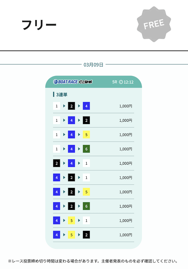Select the 5R race label
The width and height of the screenshot is (188, 269).
tap(115, 82)
